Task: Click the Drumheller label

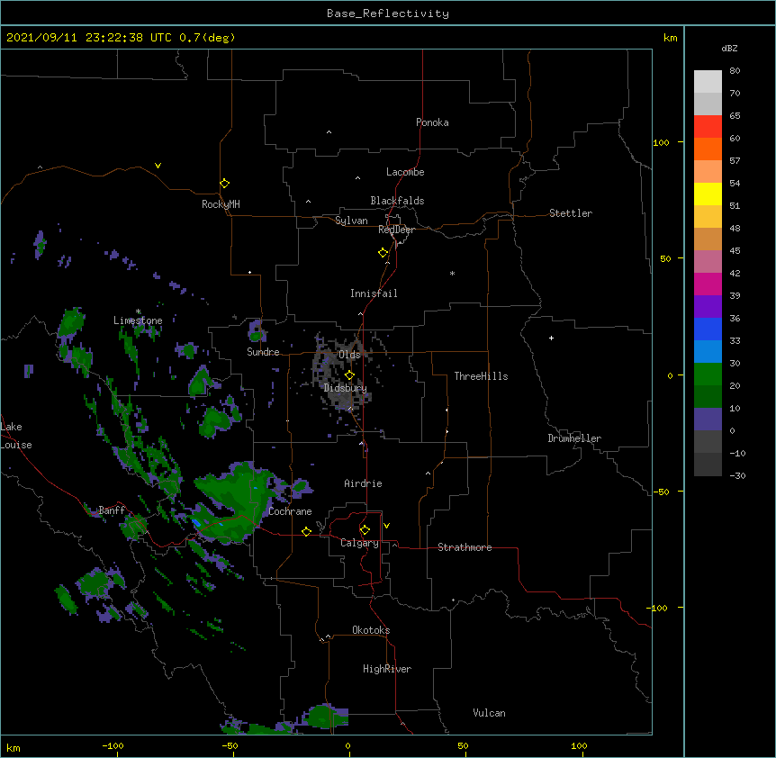Action: tap(574, 438)
